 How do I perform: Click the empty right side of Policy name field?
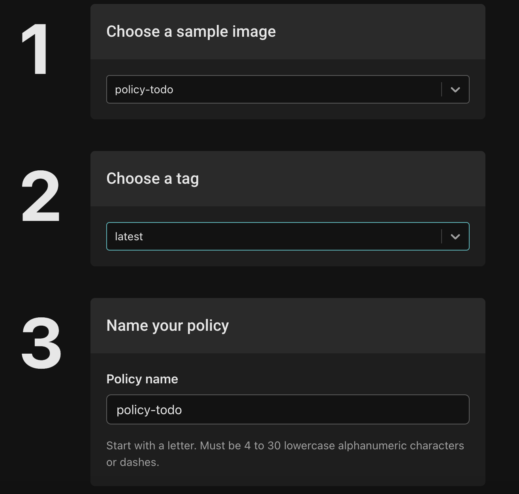coord(375,409)
